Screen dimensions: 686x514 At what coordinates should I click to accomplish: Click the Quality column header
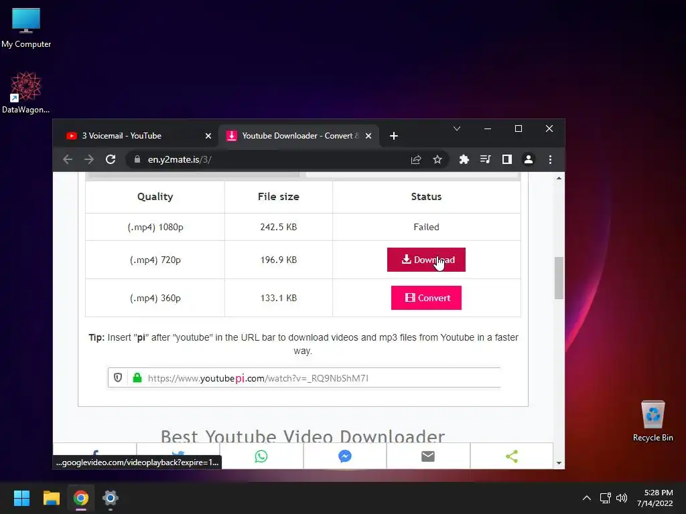click(155, 197)
